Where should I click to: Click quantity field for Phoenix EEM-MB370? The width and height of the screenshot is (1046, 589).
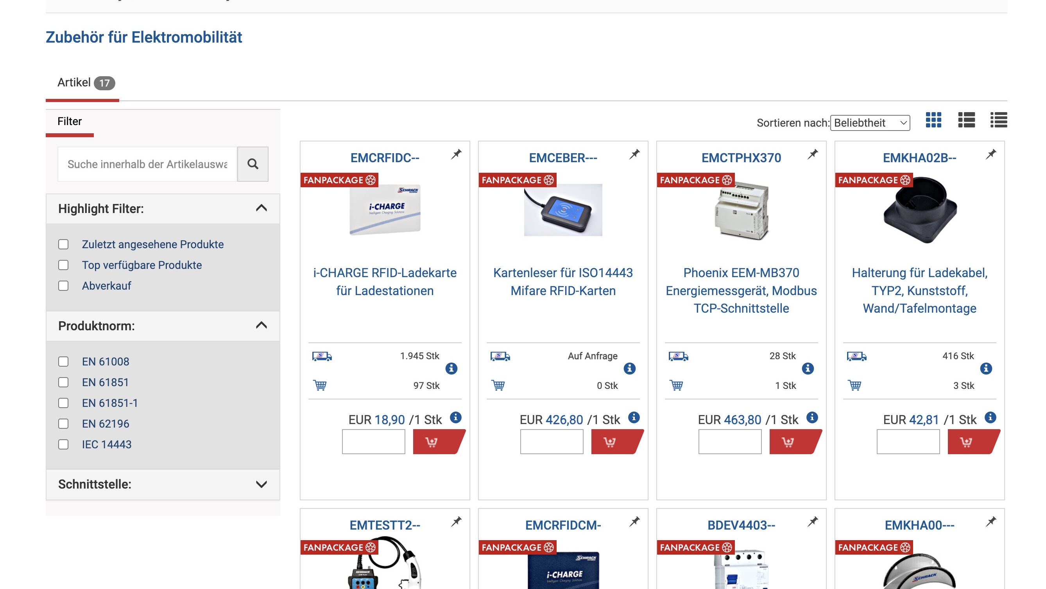coord(730,442)
